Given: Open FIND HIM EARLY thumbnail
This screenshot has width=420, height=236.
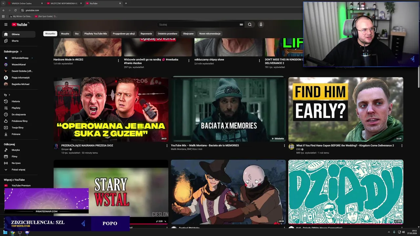Looking at the screenshot, I should tap(346, 109).
